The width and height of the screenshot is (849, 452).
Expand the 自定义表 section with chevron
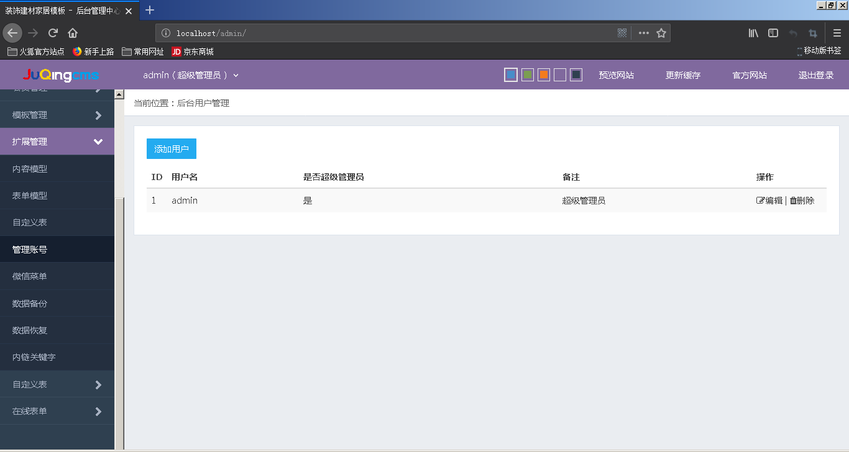click(x=57, y=384)
